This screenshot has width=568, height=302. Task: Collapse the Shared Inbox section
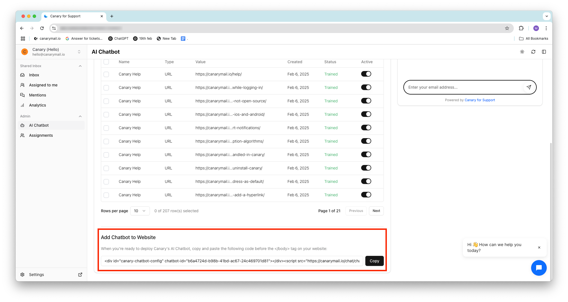coord(80,66)
